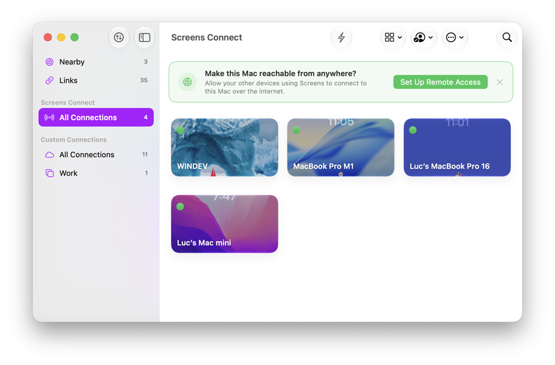Click the Set Up Remote Access button
Image resolution: width=555 pixels, height=365 pixels.
pyautogui.click(x=441, y=82)
